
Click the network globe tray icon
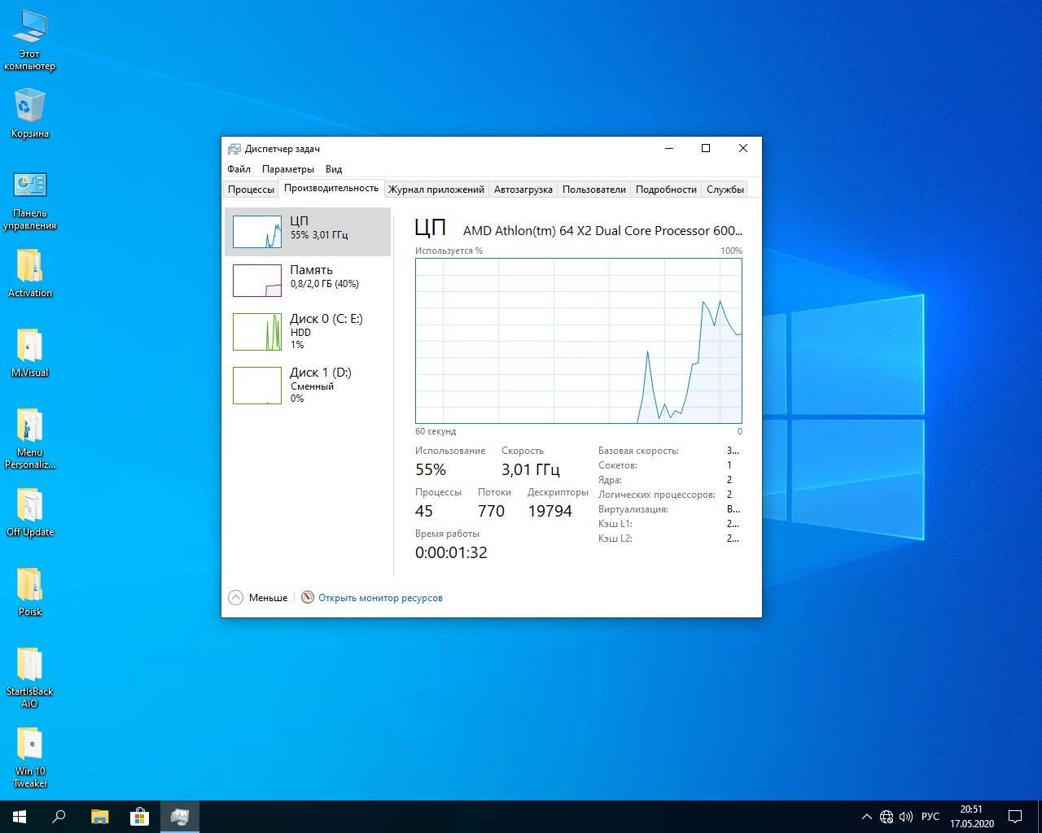pyautogui.click(x=887, y=817)
